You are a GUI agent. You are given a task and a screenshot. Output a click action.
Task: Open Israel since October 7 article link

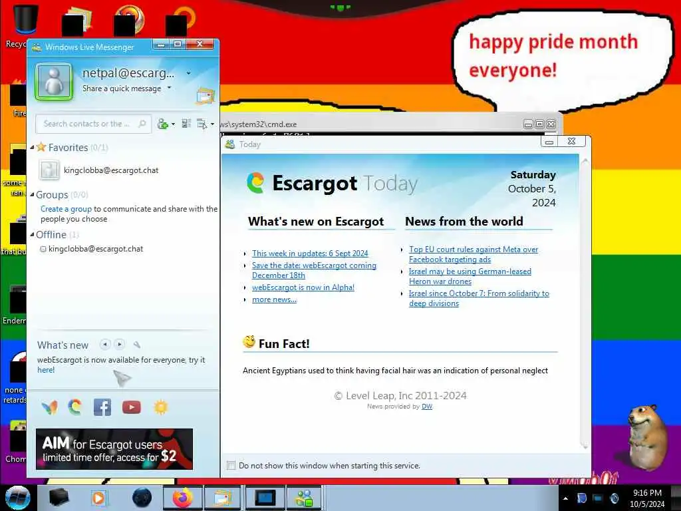pos(479,298)
